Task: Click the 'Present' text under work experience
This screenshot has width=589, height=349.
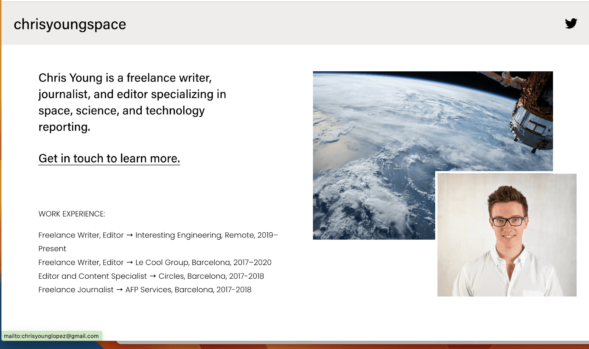Action: pyautogui.click(x=52, y=248)
